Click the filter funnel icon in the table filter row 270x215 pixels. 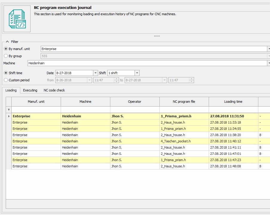[x=9, y=110]
